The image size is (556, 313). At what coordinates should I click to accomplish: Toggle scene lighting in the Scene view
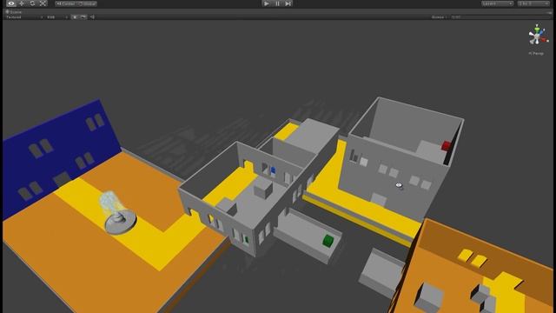(x=75, y=17)
